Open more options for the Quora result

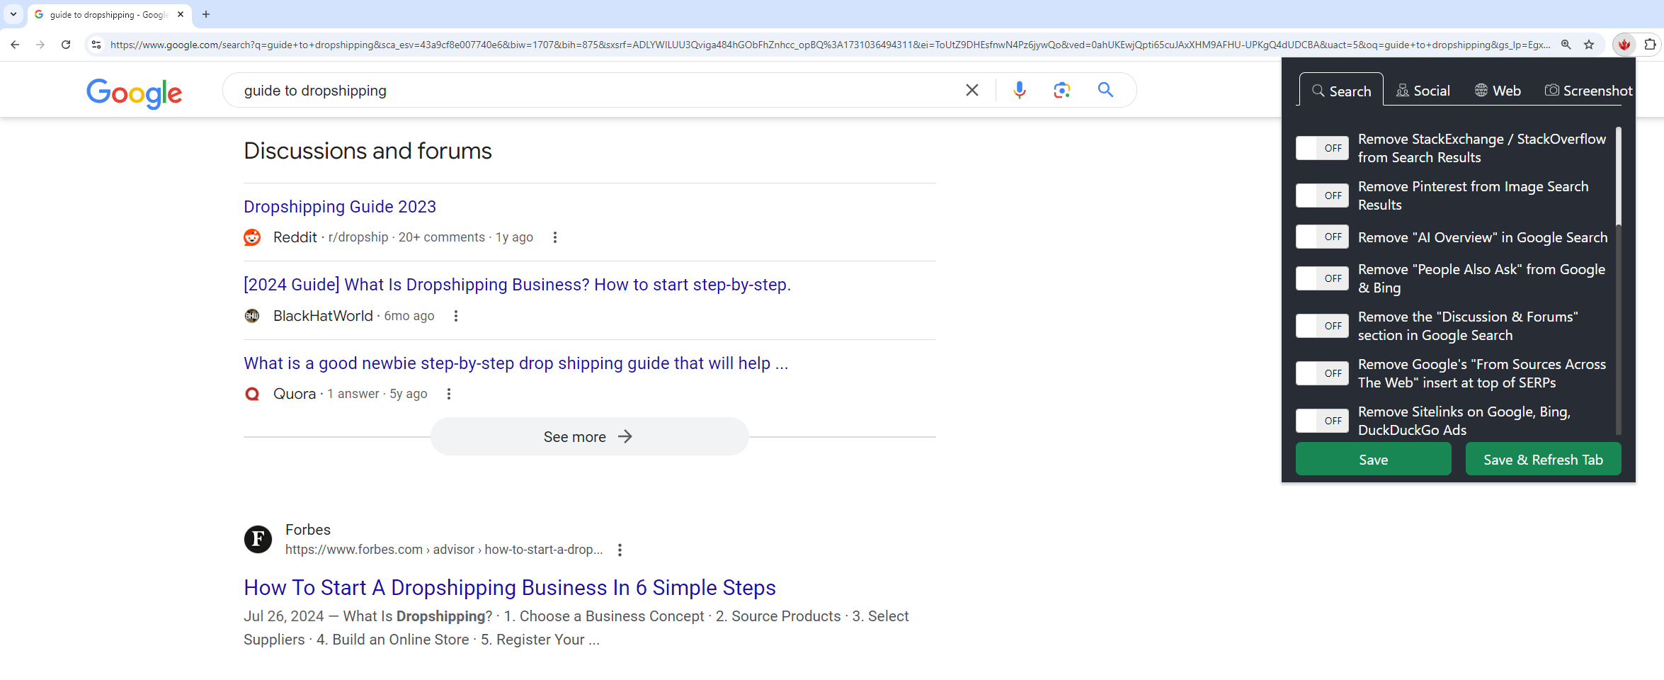449,394
